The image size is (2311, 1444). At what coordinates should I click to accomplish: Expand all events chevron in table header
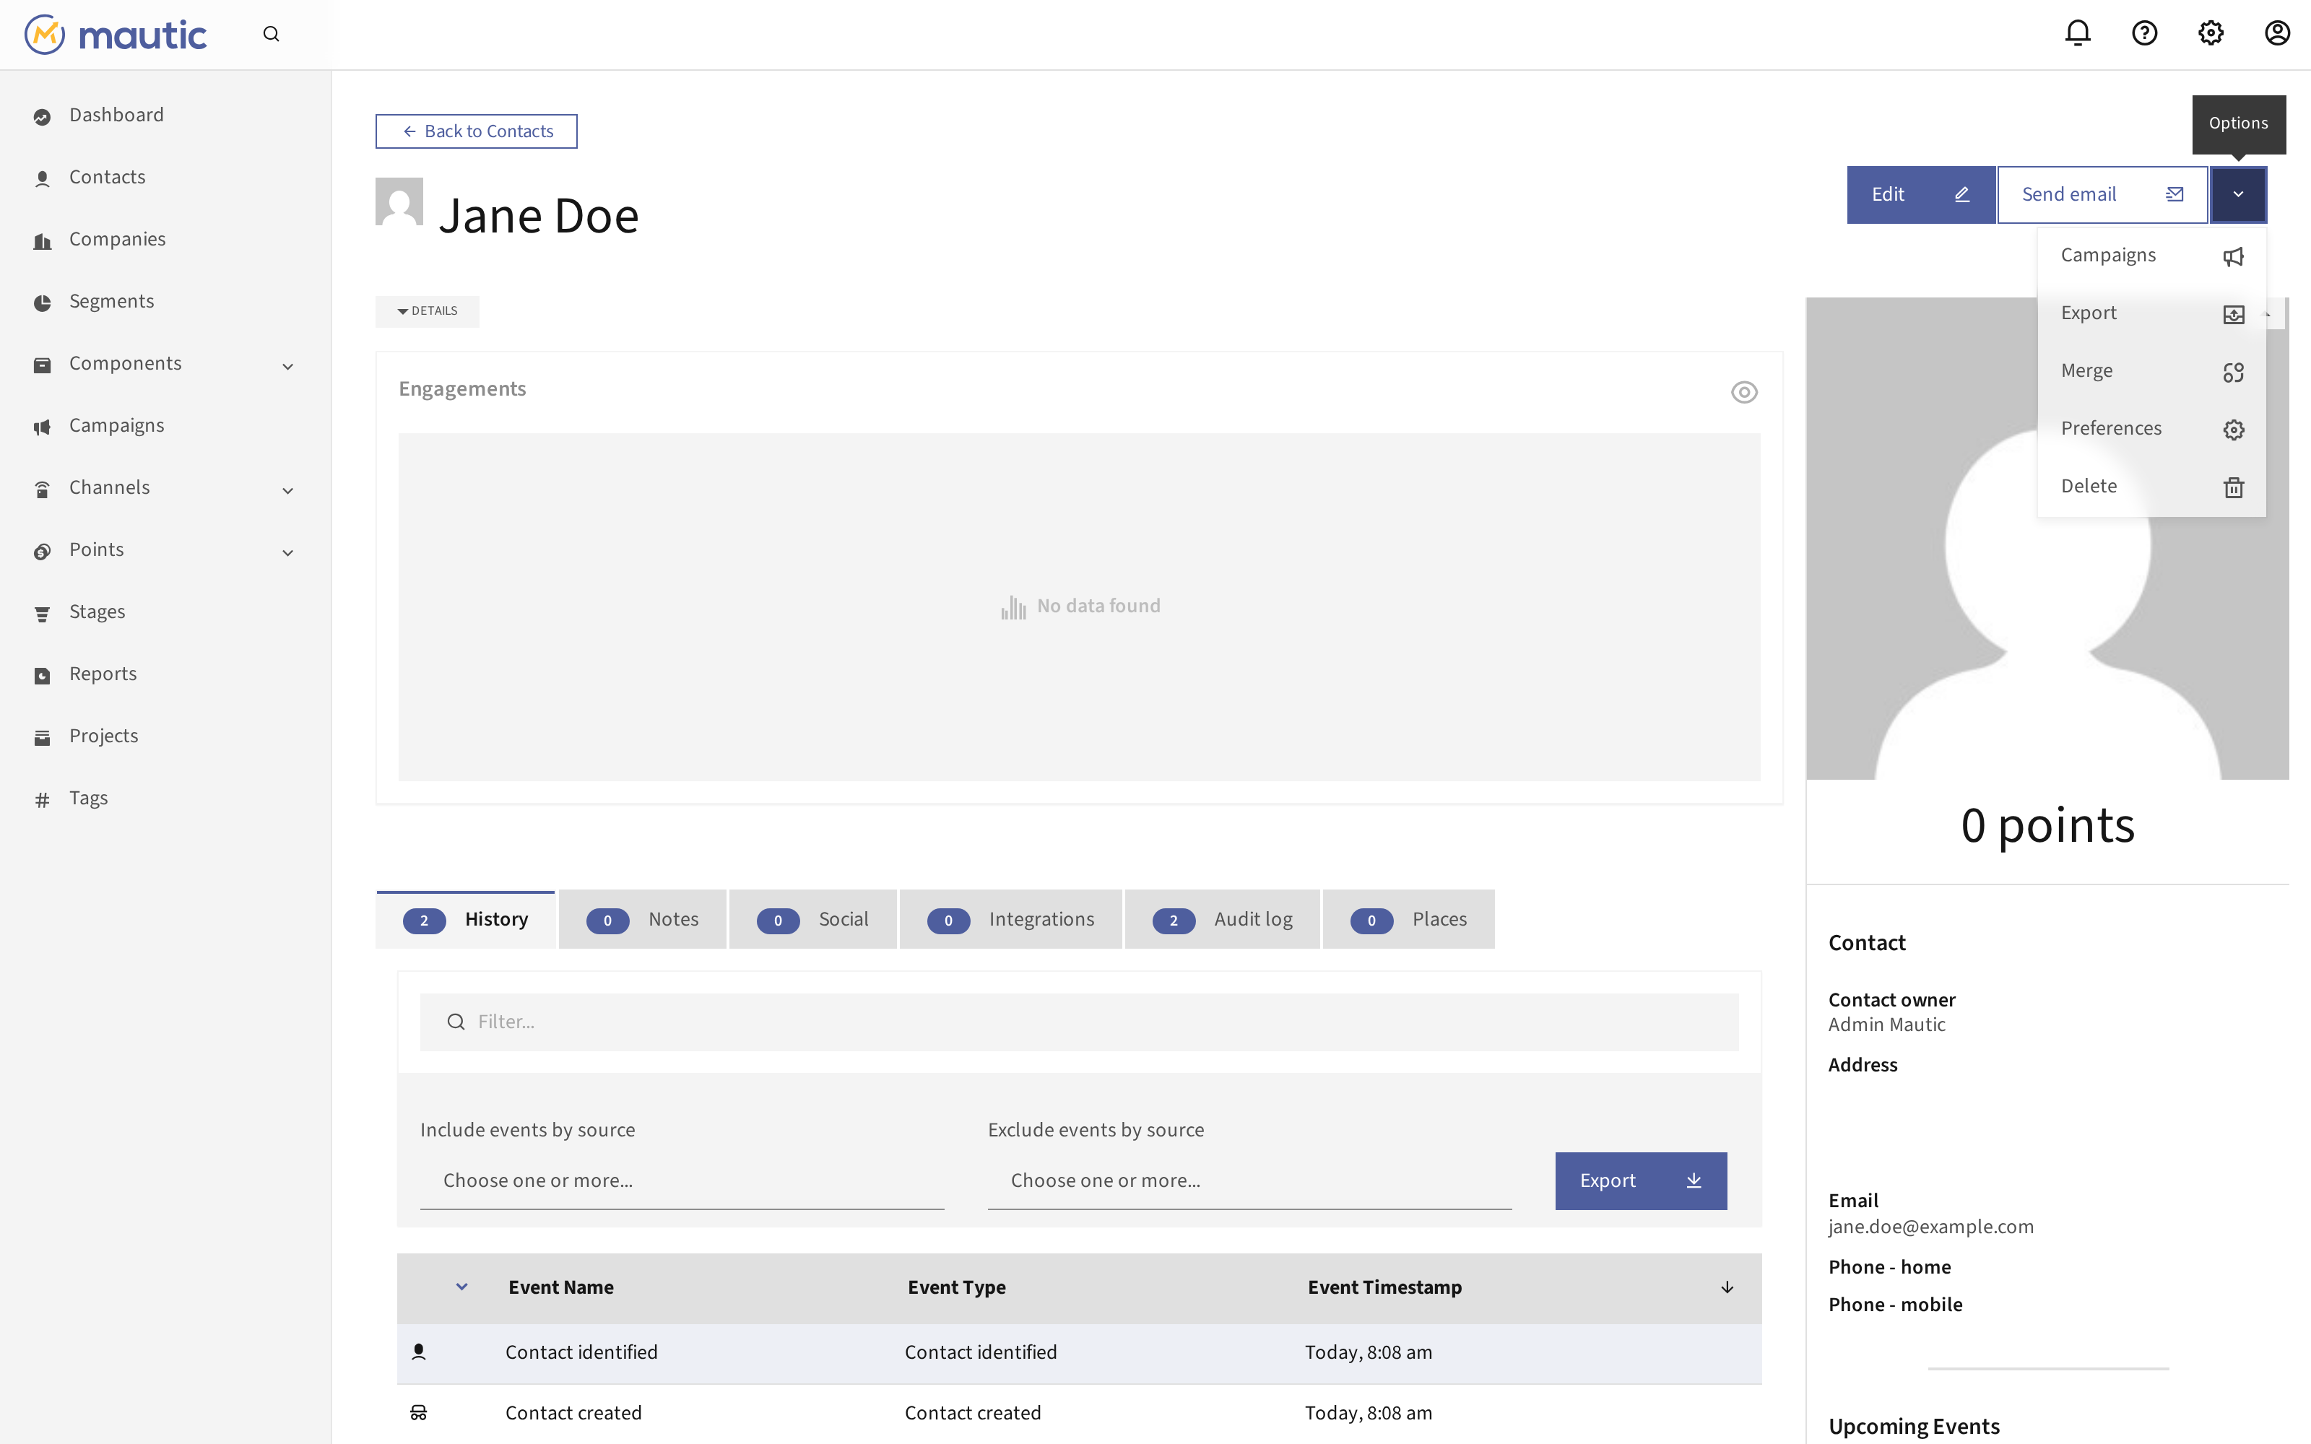tap(462, 1287)
